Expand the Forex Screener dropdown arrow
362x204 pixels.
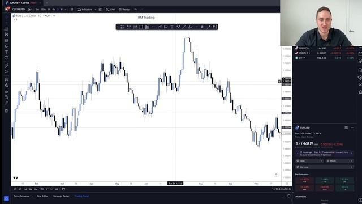[x=32, y=196]
